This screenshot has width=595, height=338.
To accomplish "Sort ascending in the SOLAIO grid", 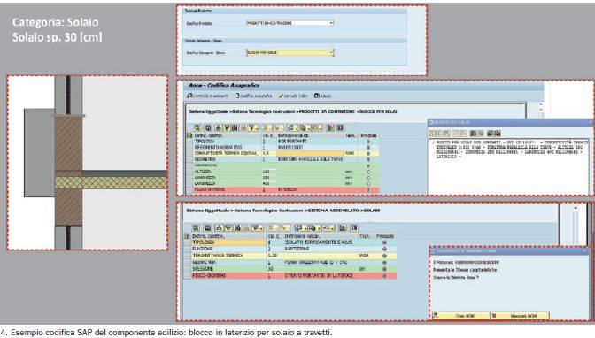I will click(219, 227).
